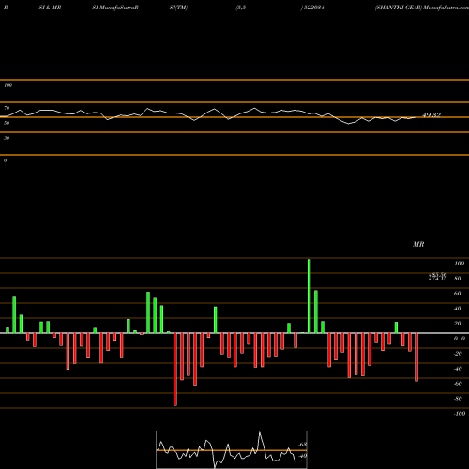The image size is (469, 469).
Task: Click the 40 label on the MR axis
Action: [458, 309]
